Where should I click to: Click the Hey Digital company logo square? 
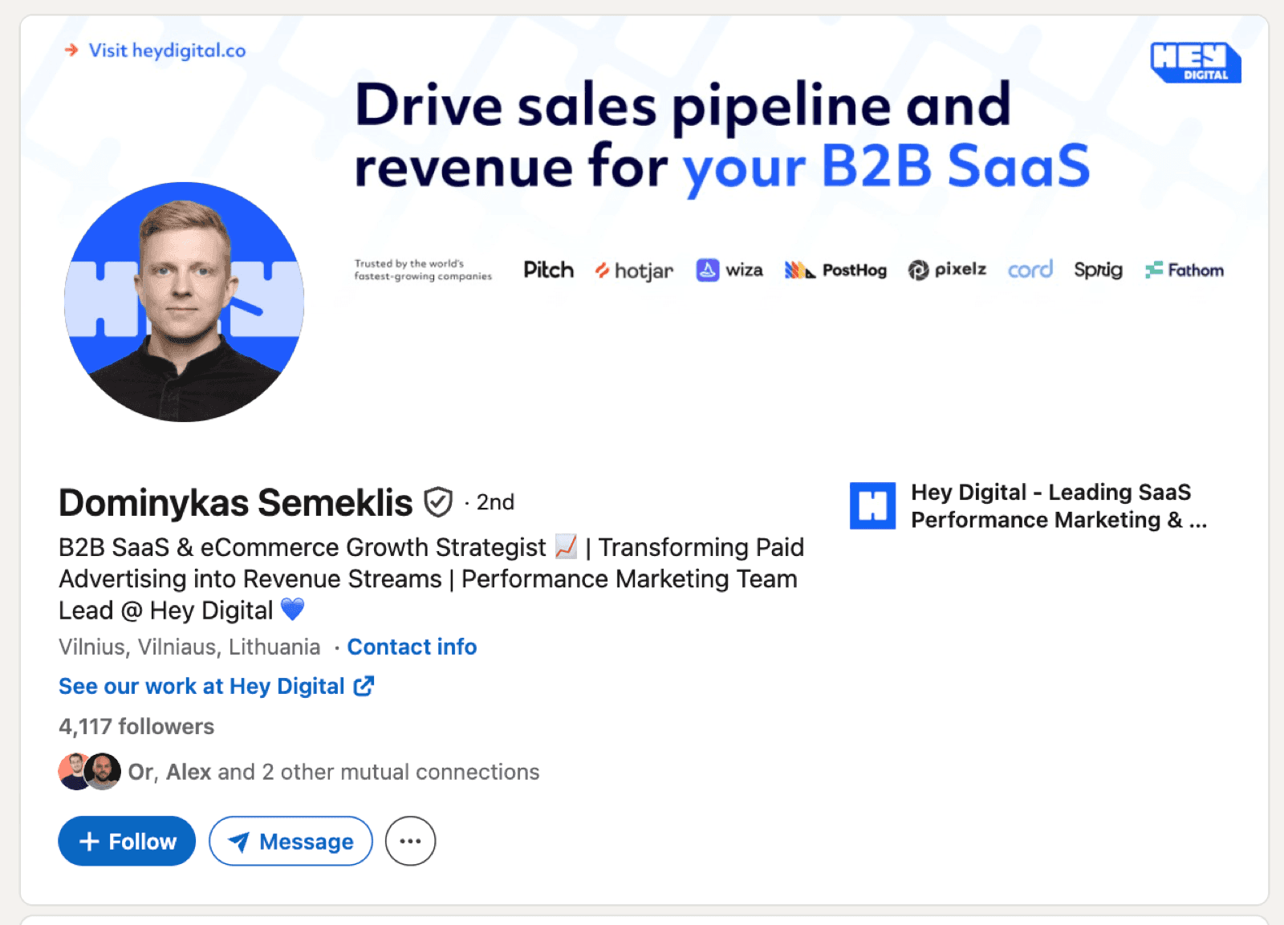[872, 505]
